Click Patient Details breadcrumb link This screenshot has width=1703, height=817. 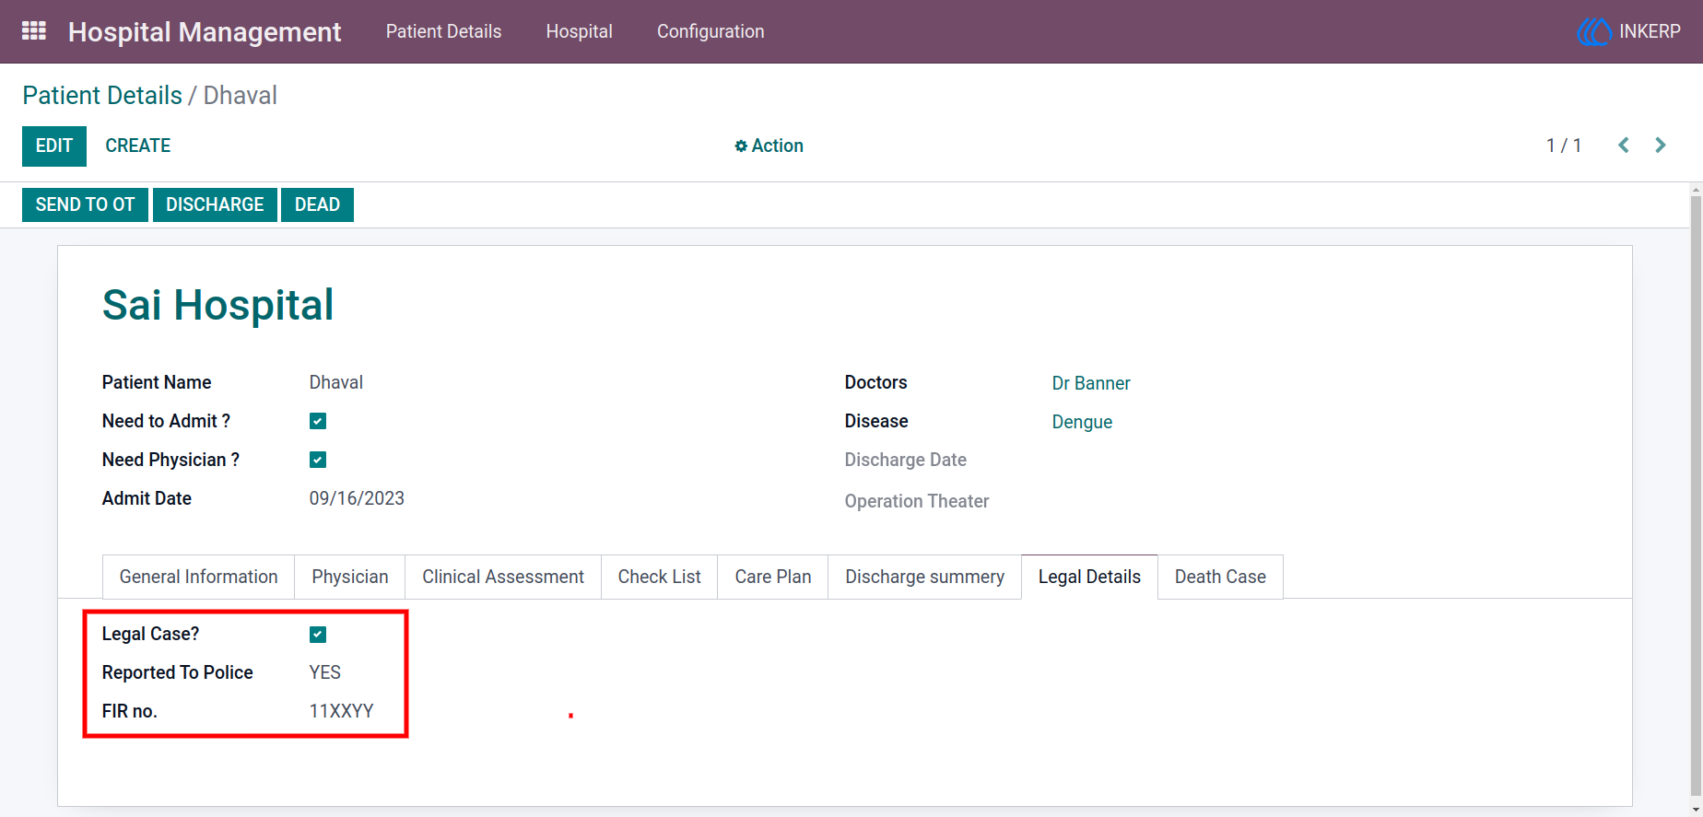click(x=102, y=96)
